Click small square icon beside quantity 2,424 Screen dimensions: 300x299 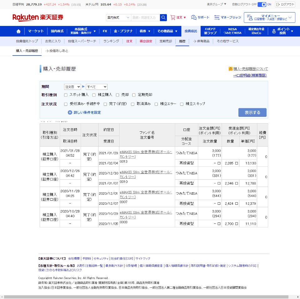[x=237, y=204]
